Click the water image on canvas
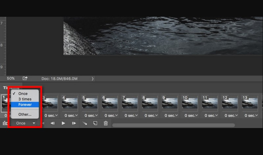Screen dimensions: 263x155 pos(163,36)
